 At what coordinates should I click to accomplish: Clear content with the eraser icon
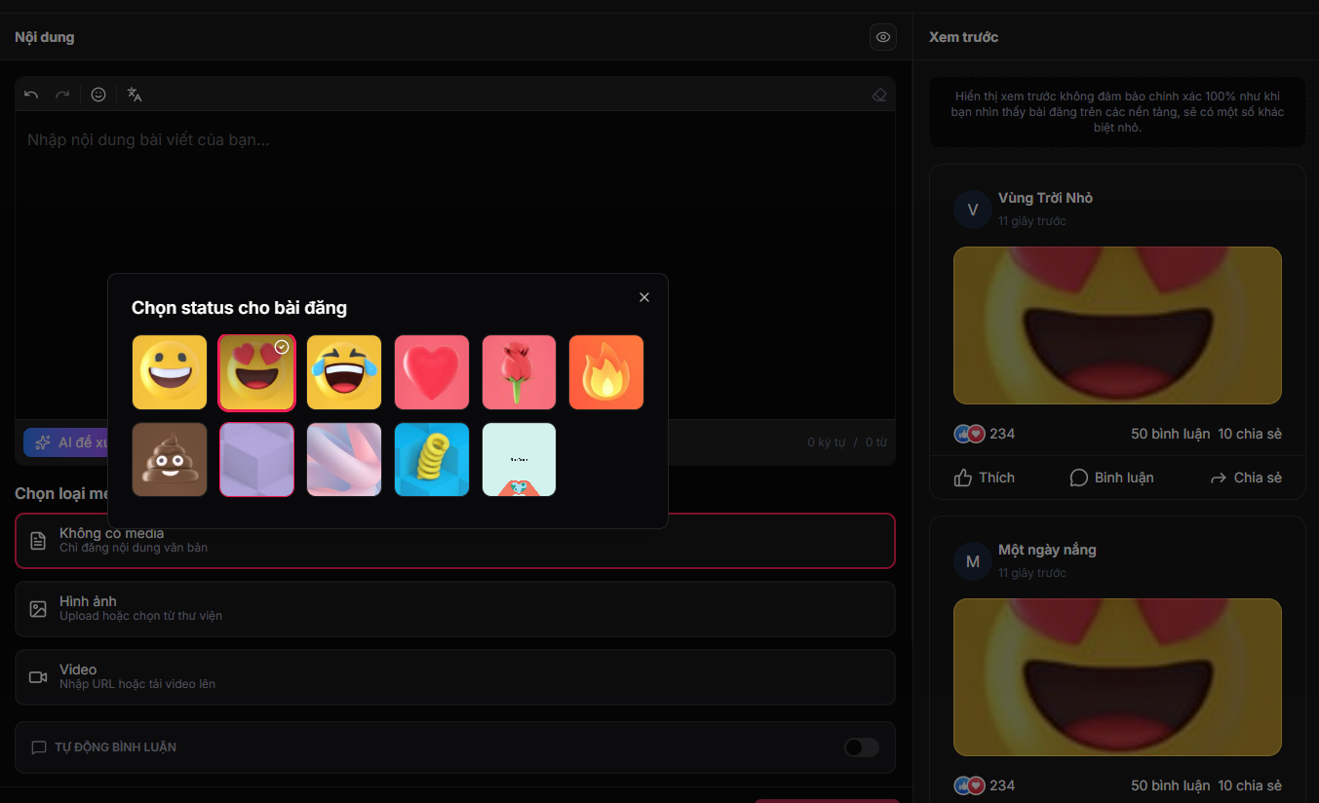879,95
